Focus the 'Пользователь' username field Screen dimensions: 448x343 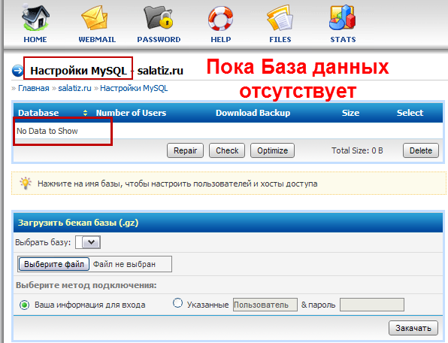[x=265, y=305]
